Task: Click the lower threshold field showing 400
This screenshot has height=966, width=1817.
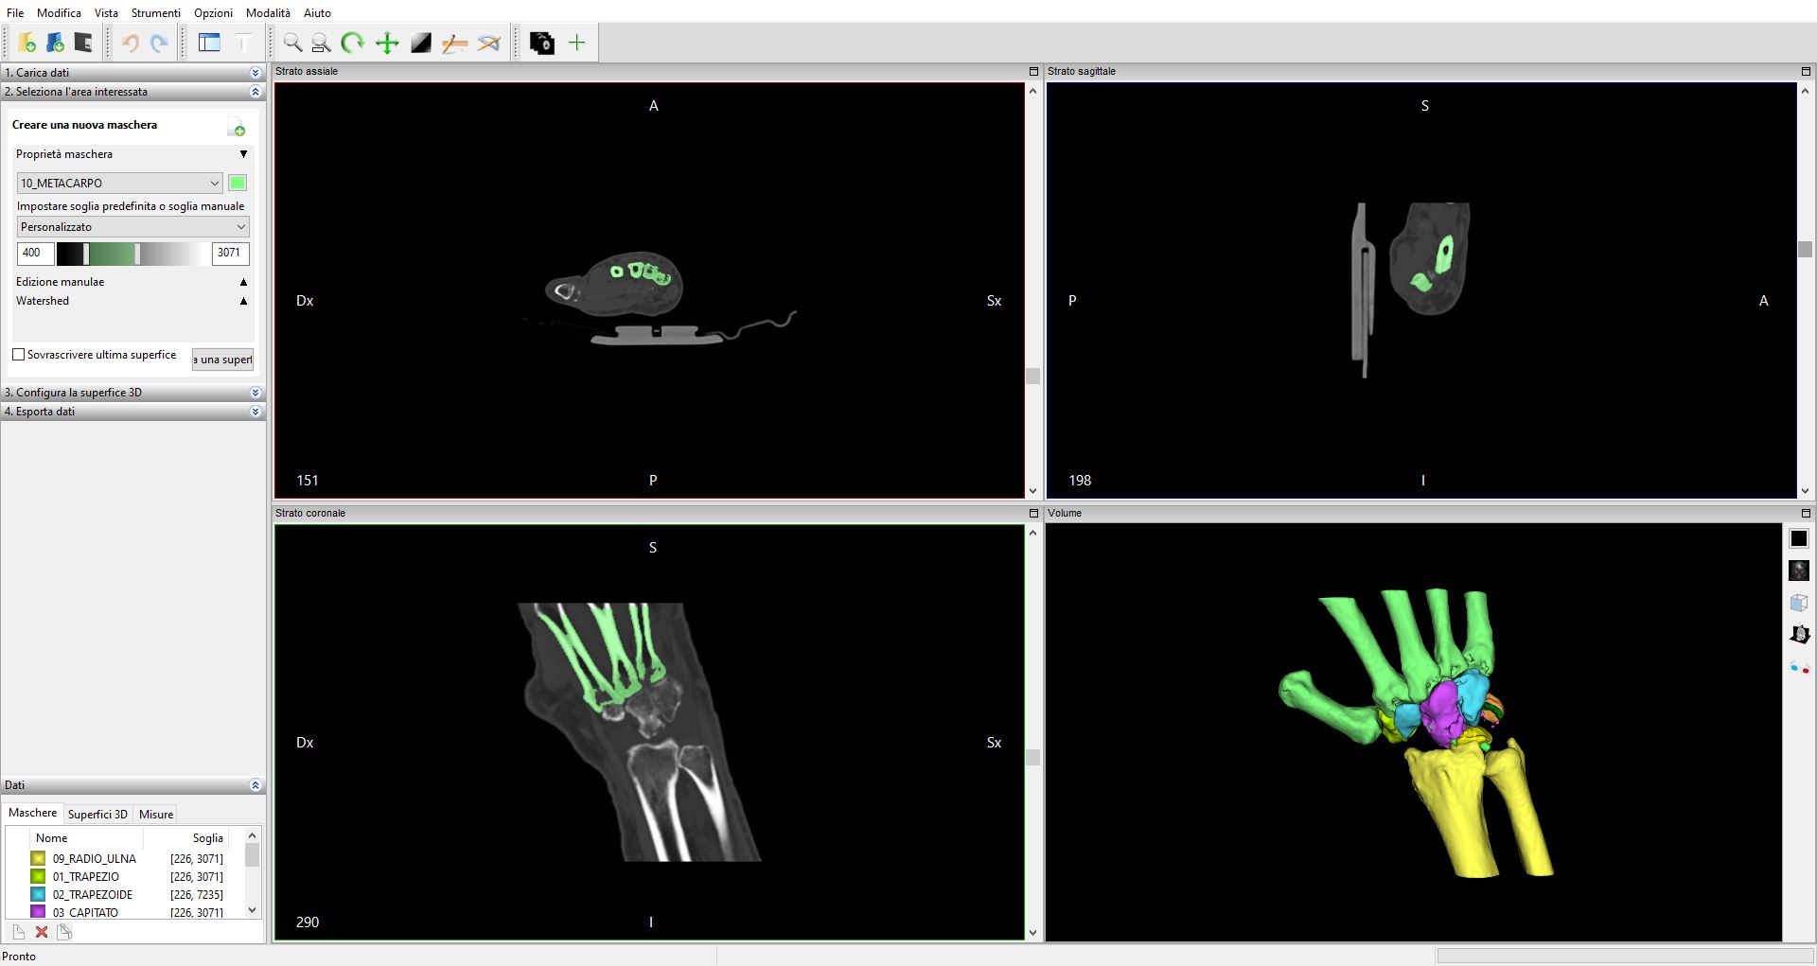Action: [x=35, y=253]
